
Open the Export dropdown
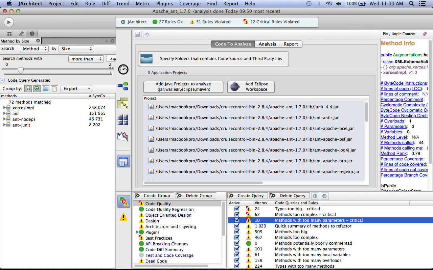tap(76, 89)
